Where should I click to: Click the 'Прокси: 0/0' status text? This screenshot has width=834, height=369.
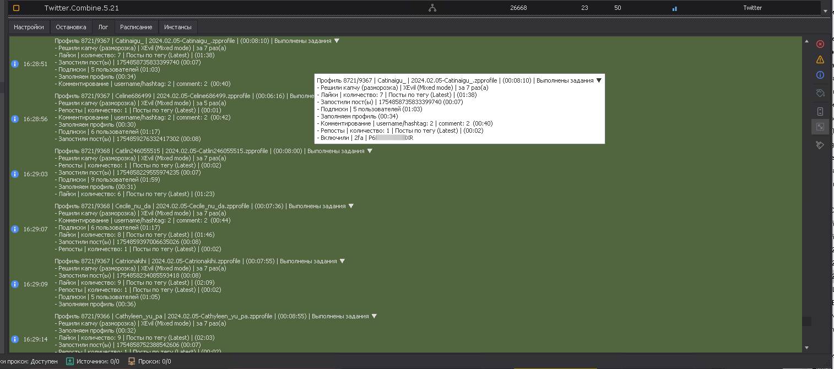pyautogui.click(x=154, y=362)
